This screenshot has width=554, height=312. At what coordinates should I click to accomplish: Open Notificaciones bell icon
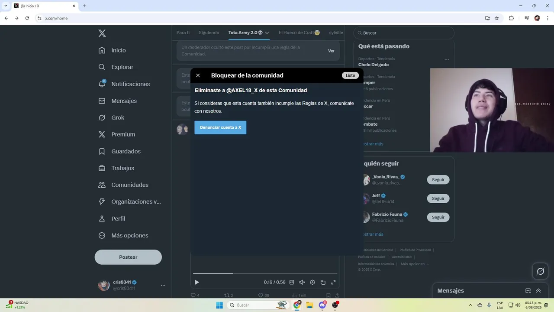pos(102,84)
